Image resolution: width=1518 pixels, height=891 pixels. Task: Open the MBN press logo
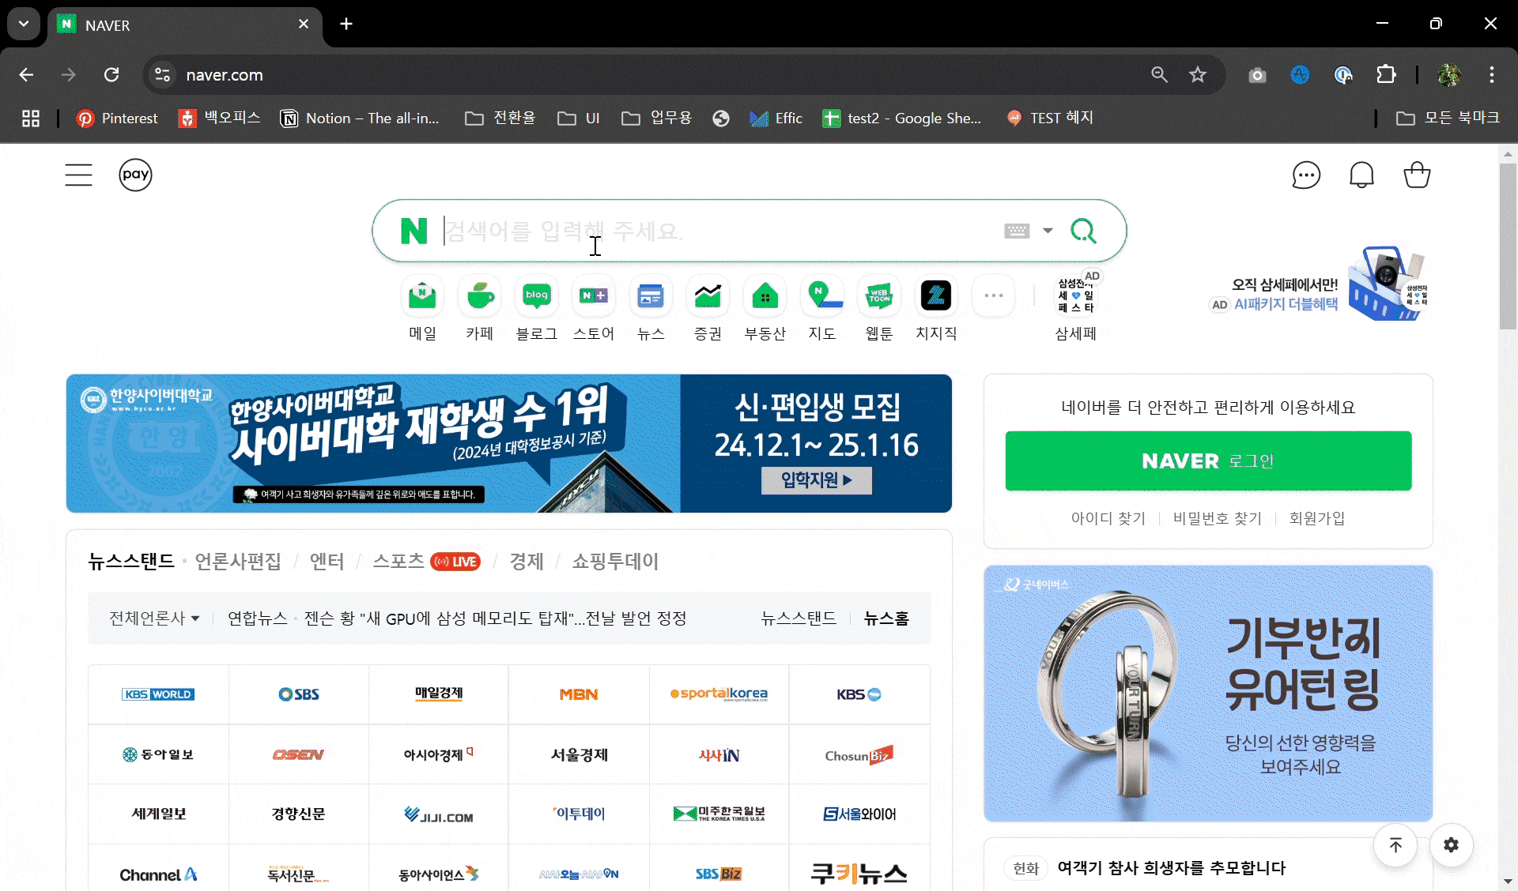tap(579, 694)
